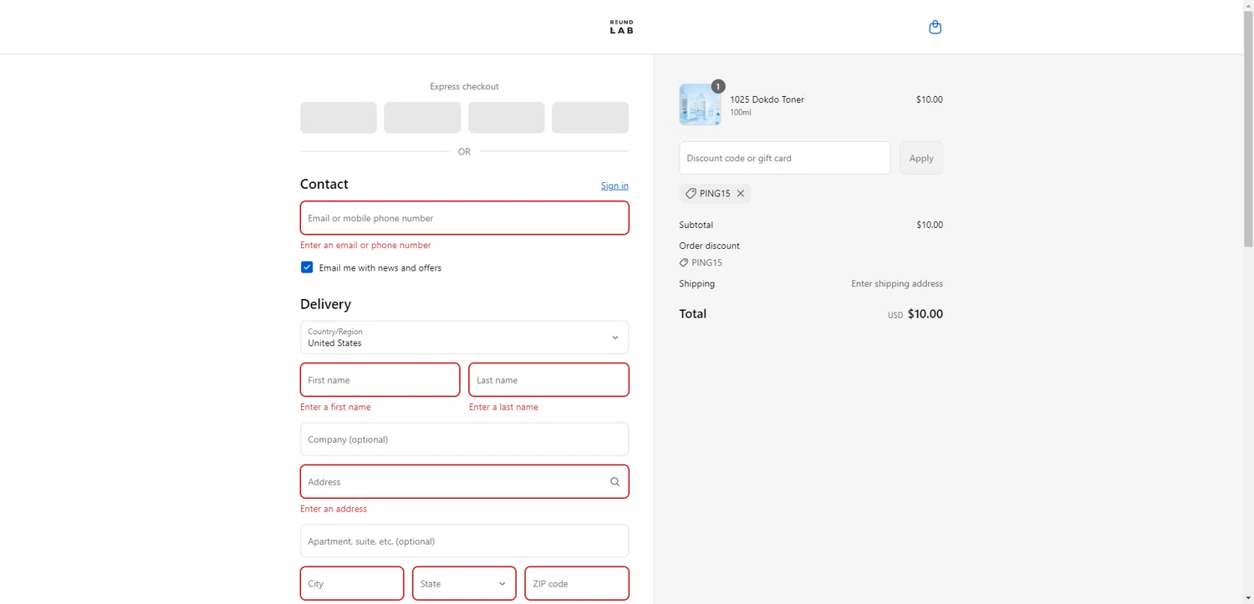The image size is (1254, 604).
Task: Click the 'Order discount' label
Action: pos(709,246)
